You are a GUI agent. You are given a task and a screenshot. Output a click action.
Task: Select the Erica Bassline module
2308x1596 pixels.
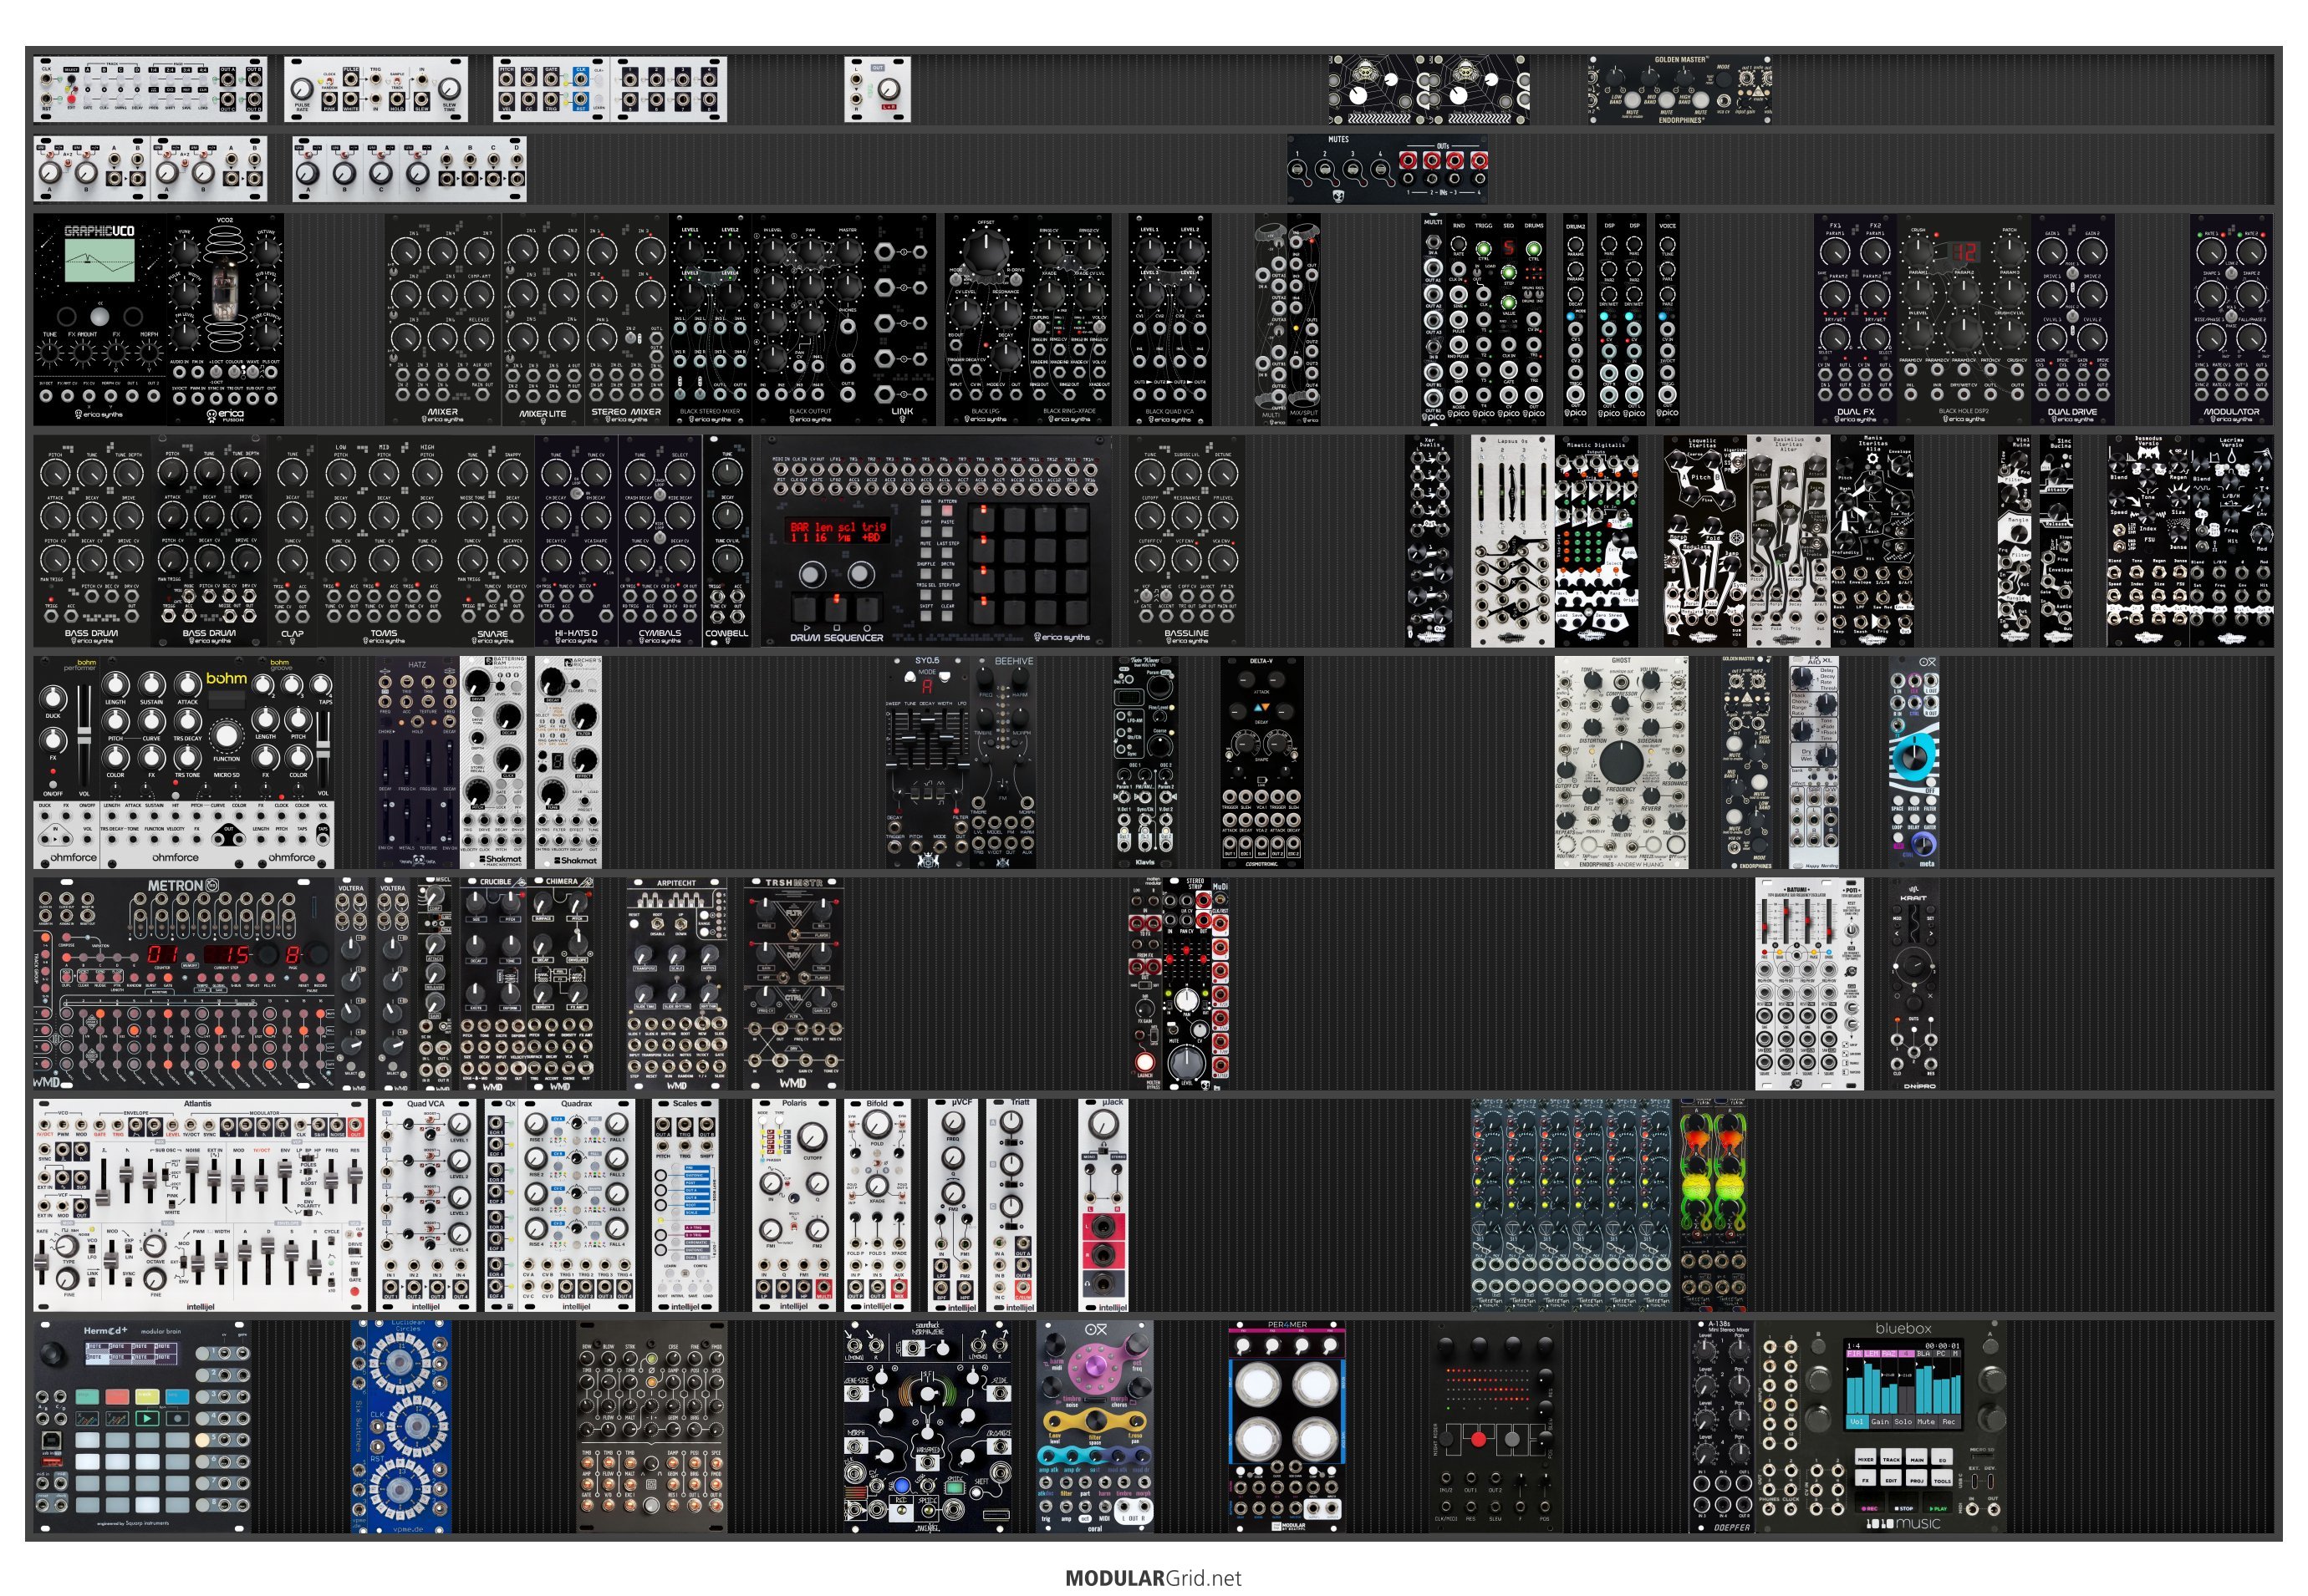tap(1186, 541)
